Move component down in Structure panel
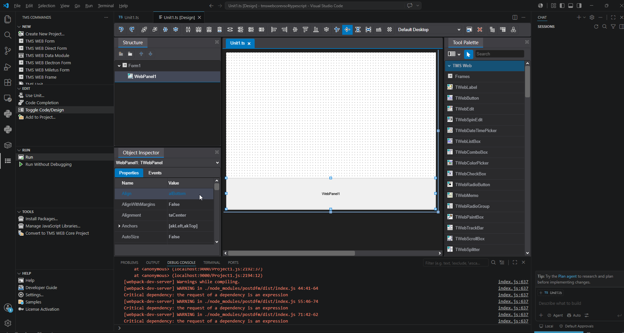 click(150, 54)
